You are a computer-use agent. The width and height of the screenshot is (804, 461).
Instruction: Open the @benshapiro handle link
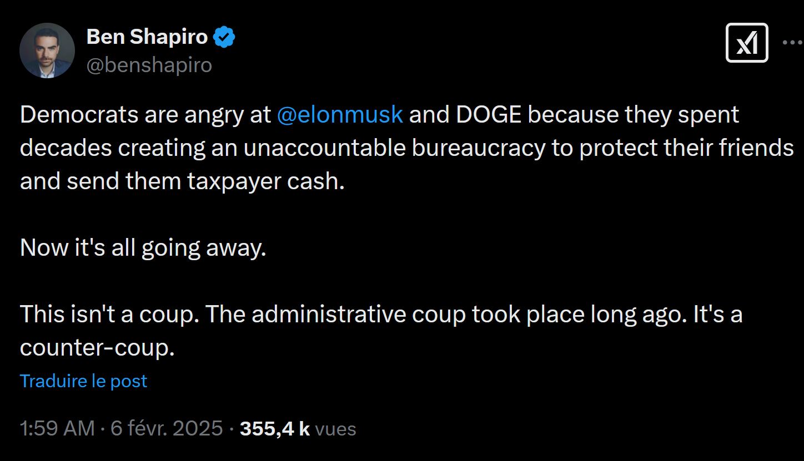click(x=149, y=65)
